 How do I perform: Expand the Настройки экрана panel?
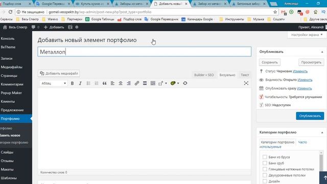pyautogui.click(x=307, y=35)
